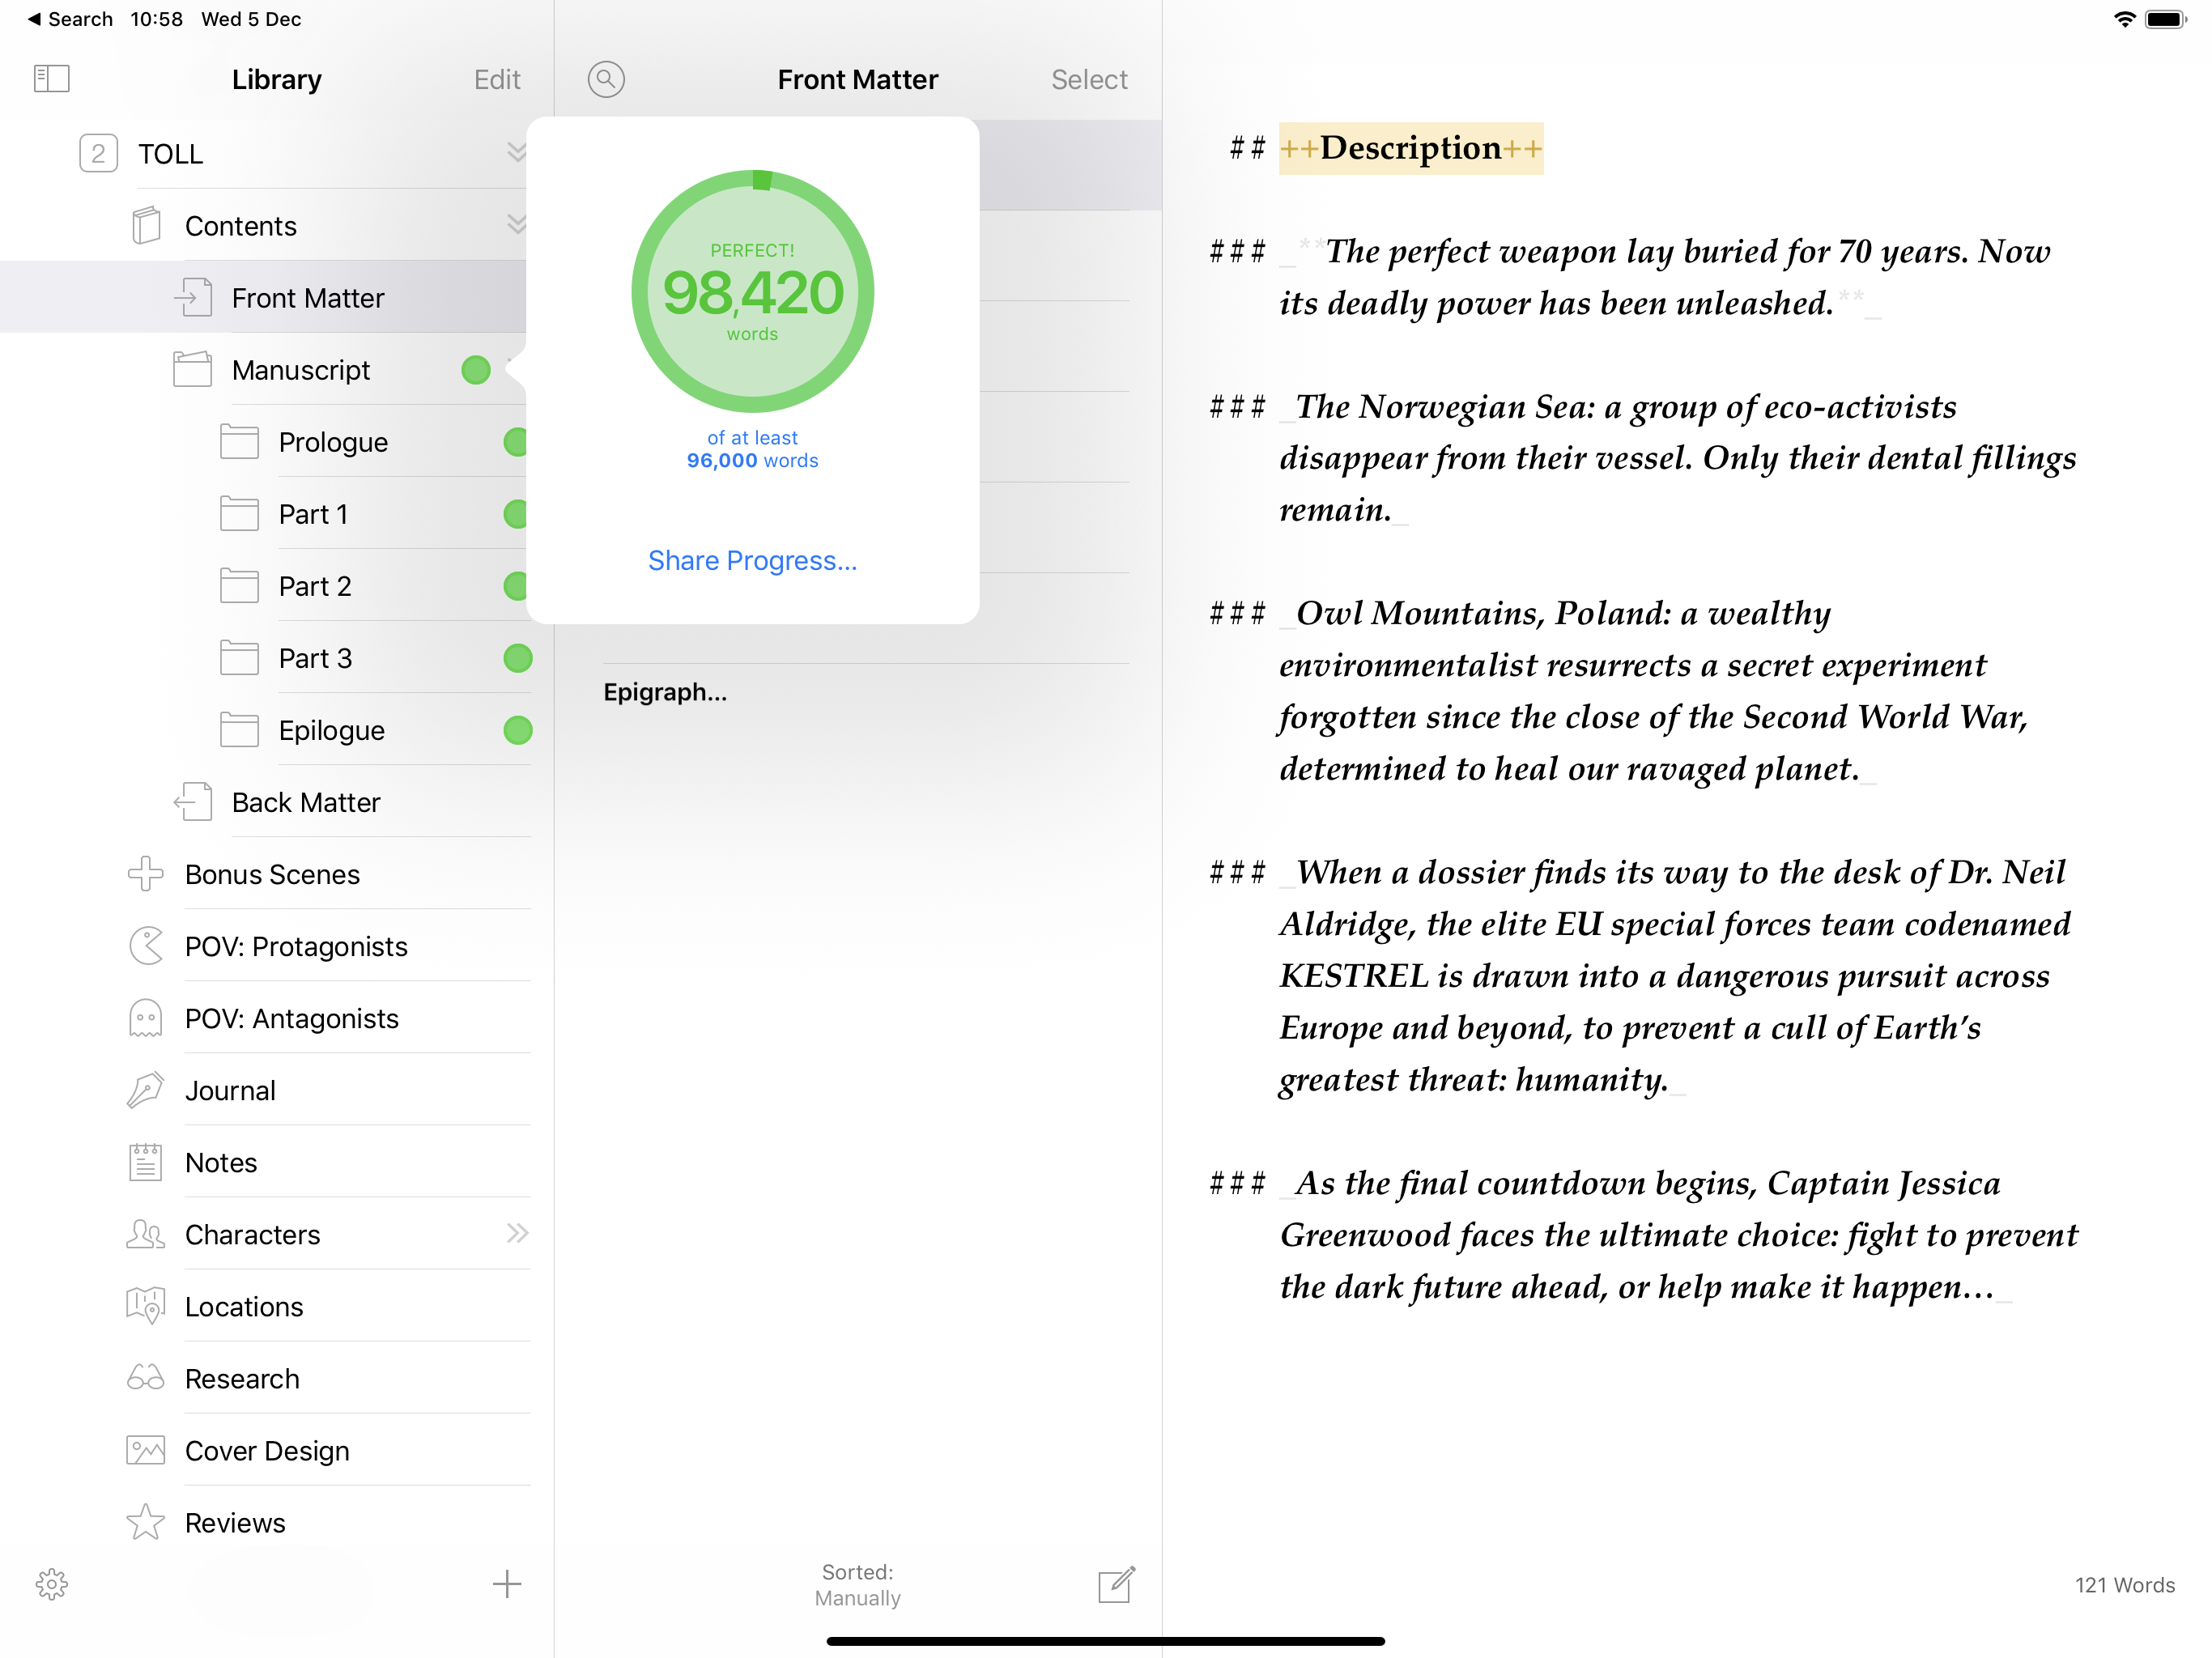Click the POV Protagonists pac-man icon
The image size is (2212, 1658).
pos(146,945)
